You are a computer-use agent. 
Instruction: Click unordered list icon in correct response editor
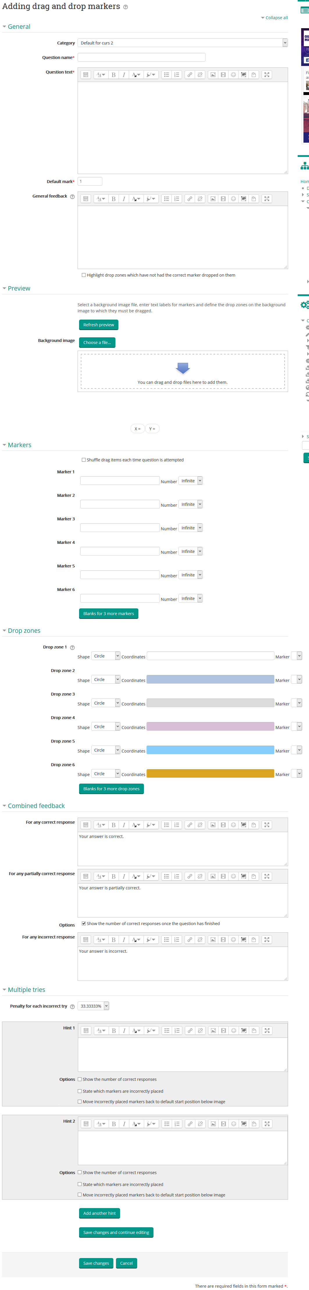point(167,825)
